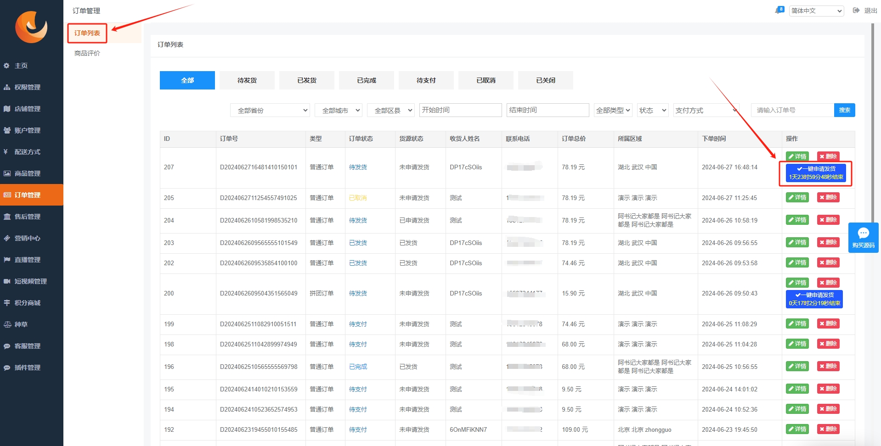The width and height of the screenshot is (881, 446).
Task: Click the 账户管理 users icon
Action: click(7, 130)
